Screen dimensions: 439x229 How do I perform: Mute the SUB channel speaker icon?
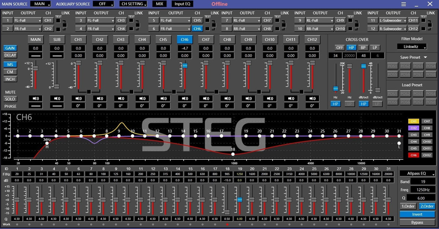point(57,98)
